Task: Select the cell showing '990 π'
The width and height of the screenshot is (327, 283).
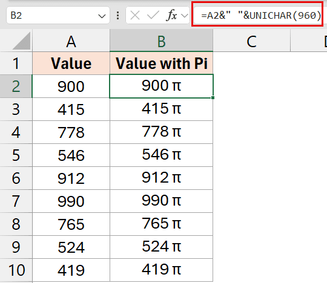Action: click(x=162, y=201)
